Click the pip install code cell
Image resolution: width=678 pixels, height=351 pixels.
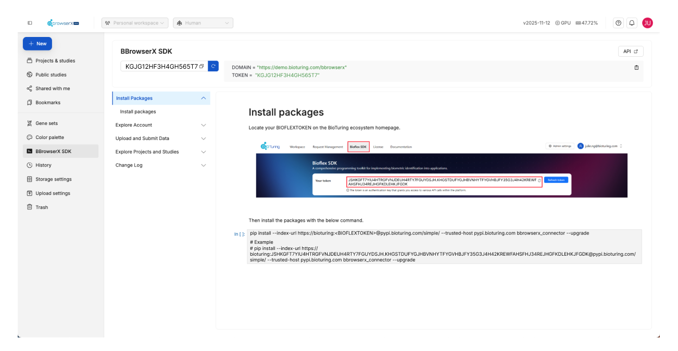coord(444,246)
